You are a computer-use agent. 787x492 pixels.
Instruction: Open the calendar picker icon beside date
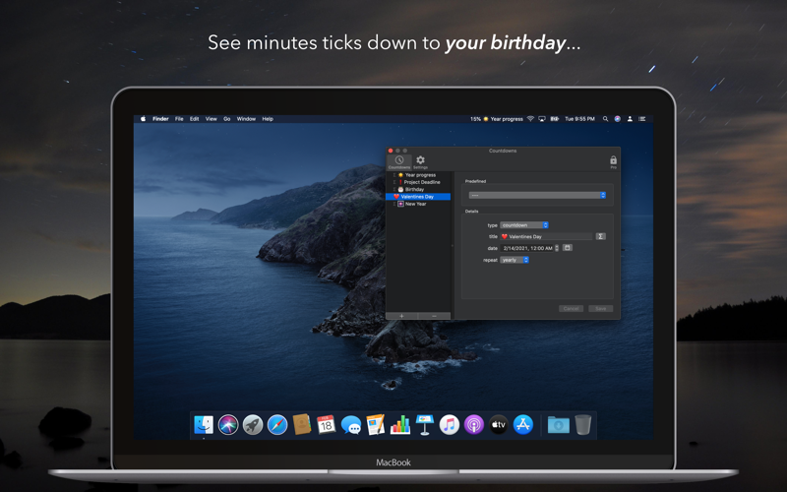pyautogui.click(x=568, y=248)
